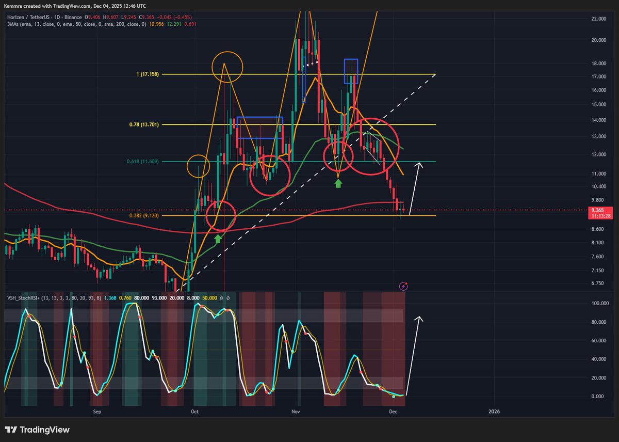Click the 0.760 StochRSI legend value
The width and height of the screenshot is (619, 442).
tap(125, 297)
